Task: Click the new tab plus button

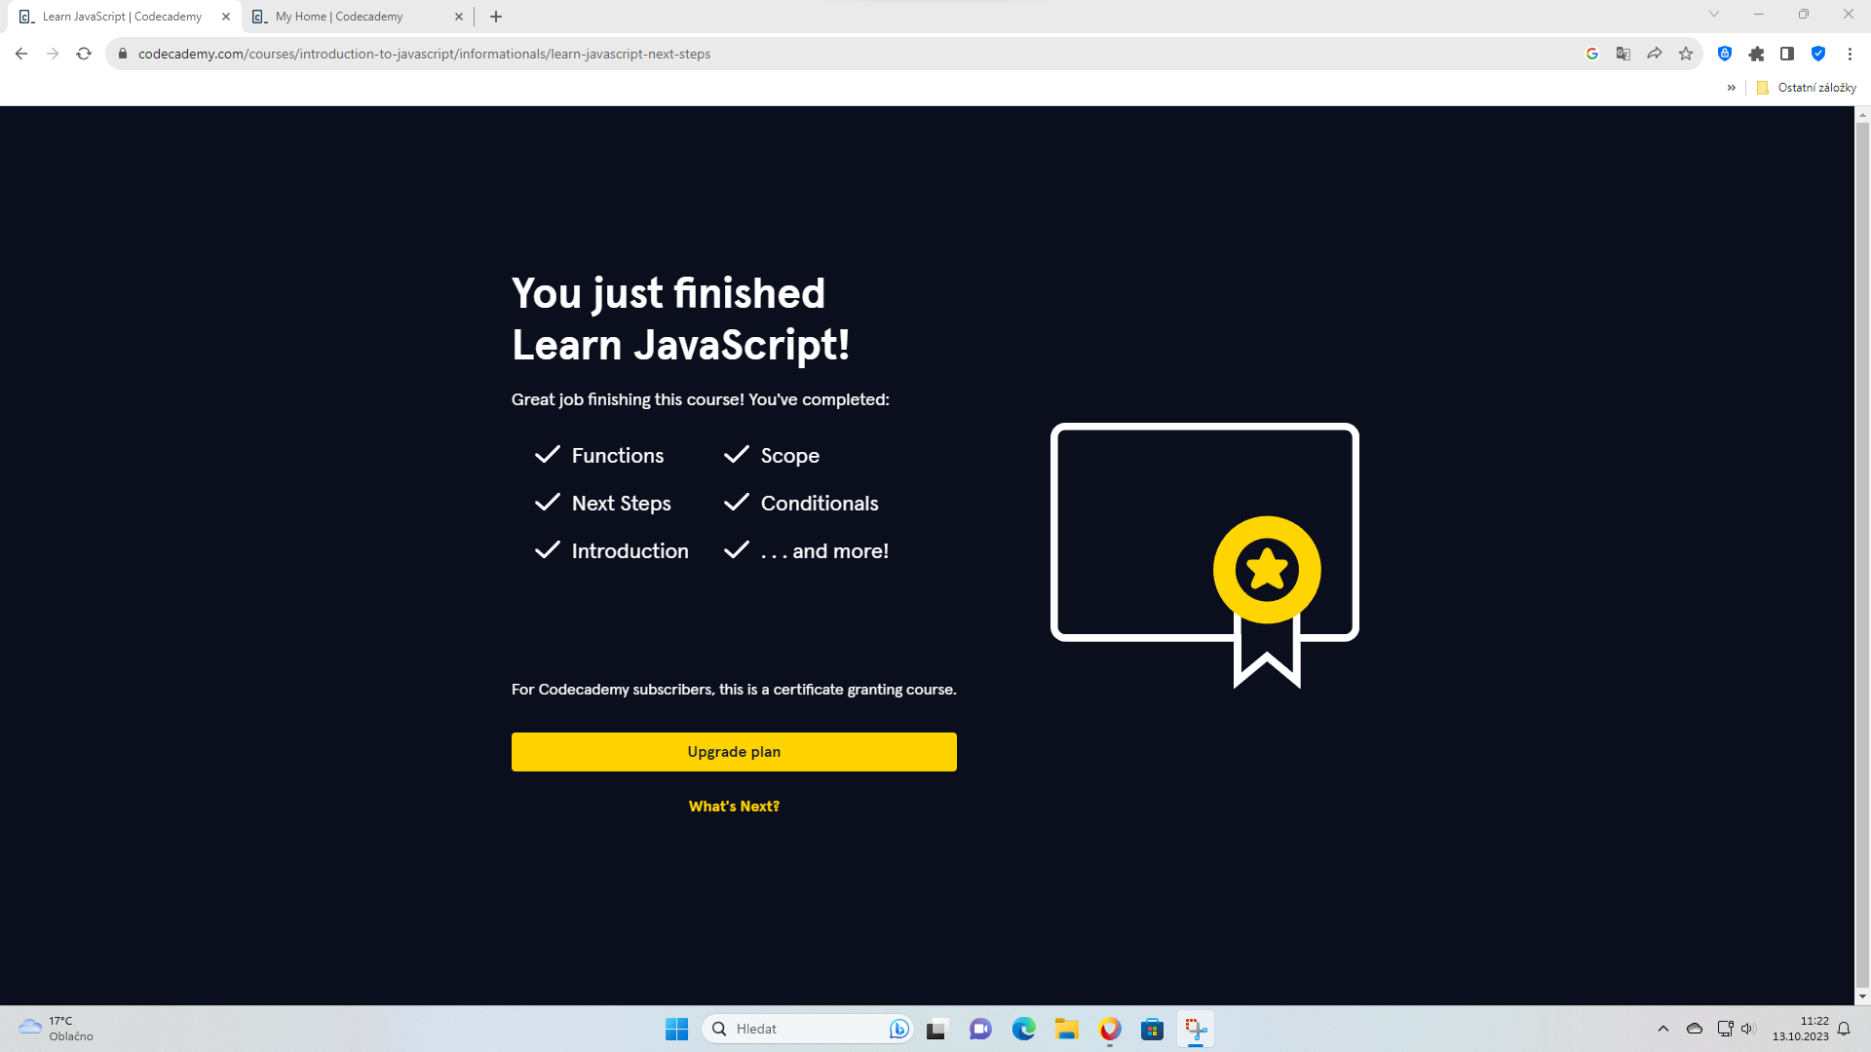Action: coord(497,17)
